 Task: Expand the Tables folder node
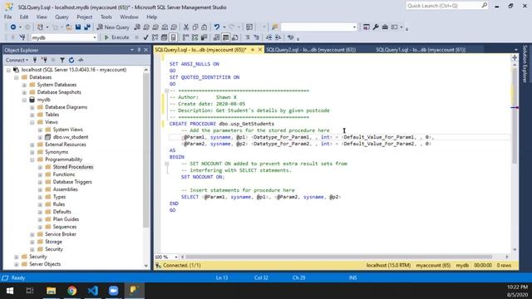pyautogui.click(x=32, y=115)
